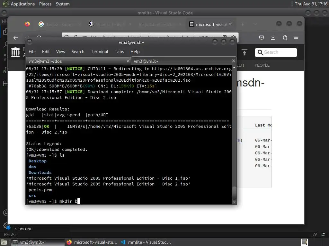Focus the Internet Archive search field
329x246 pixels.
coord(276,52)
